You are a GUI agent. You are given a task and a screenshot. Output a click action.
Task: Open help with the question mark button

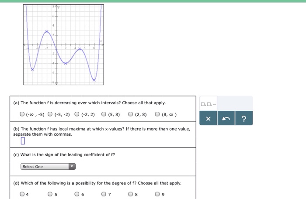coord(244,118)
